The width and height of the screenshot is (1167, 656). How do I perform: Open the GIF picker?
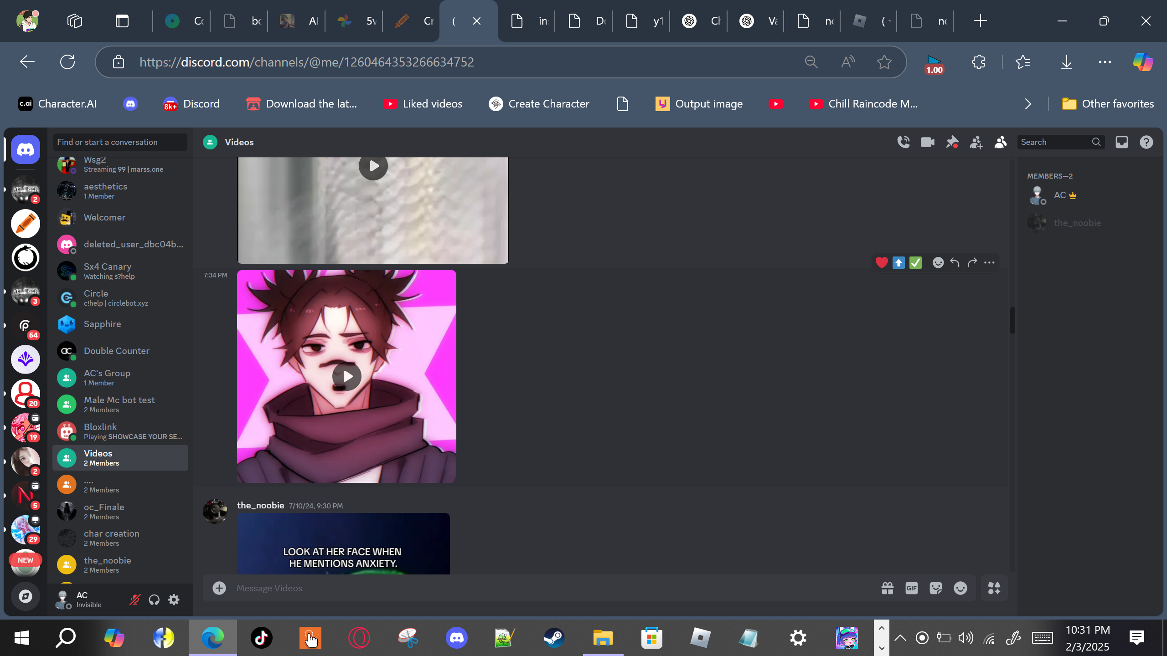click(x=912, y=588)
